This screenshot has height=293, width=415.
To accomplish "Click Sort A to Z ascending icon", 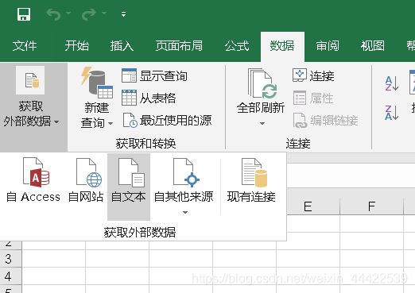I will tap(392, 83).
